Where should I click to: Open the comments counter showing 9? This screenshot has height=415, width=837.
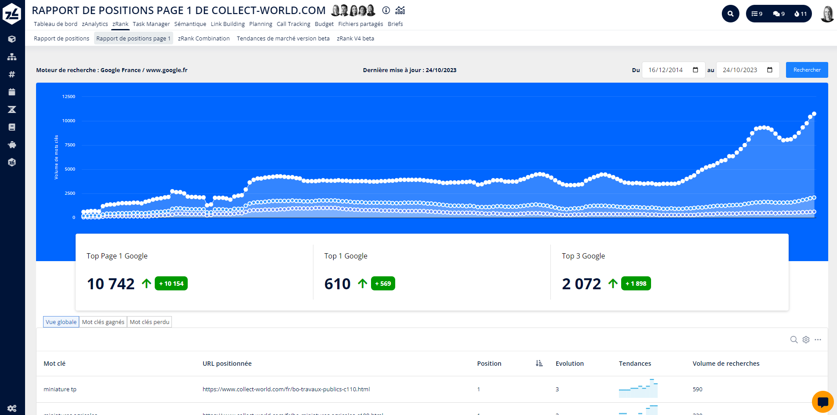click(x=779, y=14)
